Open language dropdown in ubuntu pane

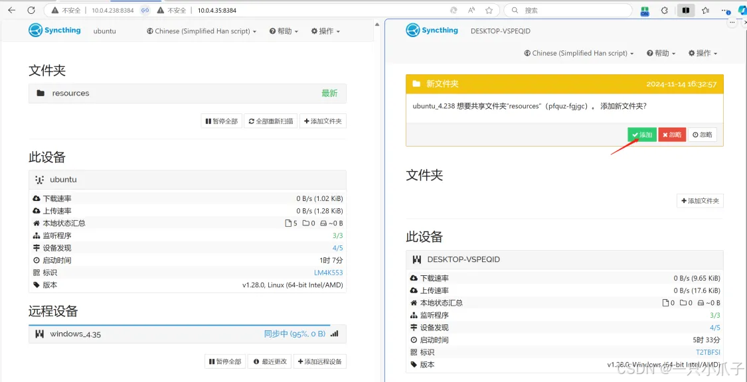(201, 31)
